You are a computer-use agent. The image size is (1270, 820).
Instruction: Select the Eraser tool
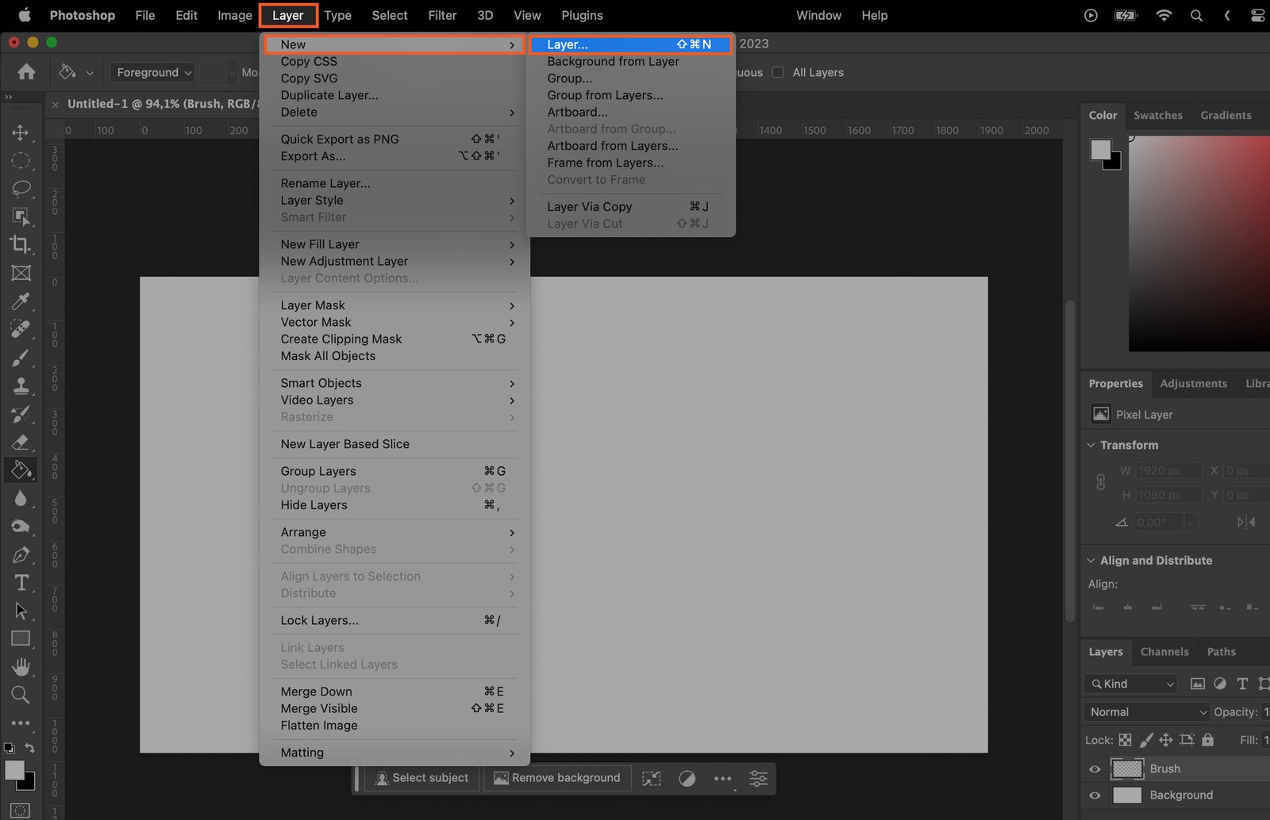pyautogui.click(x=21, y=442)
